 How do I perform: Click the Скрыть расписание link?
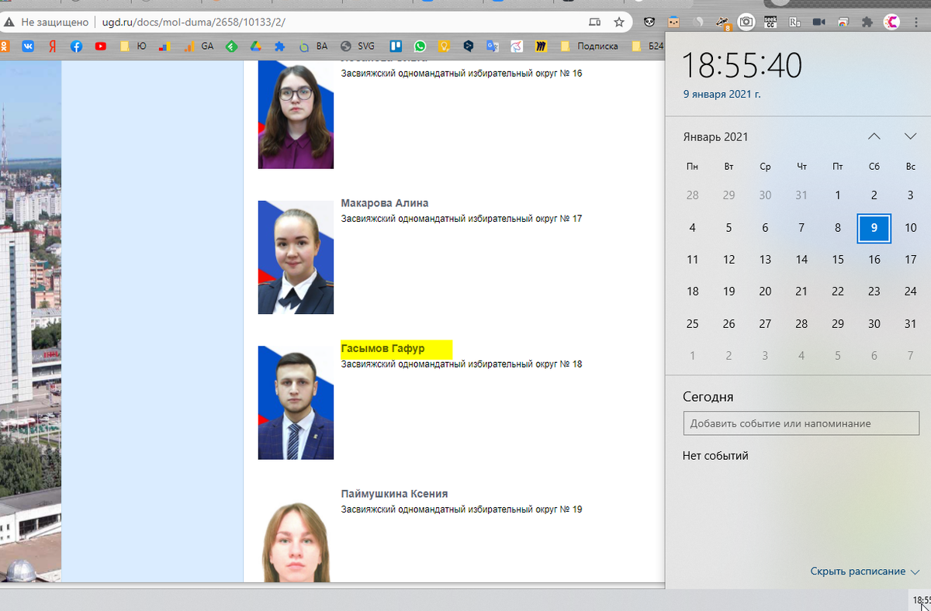[858, 571]
